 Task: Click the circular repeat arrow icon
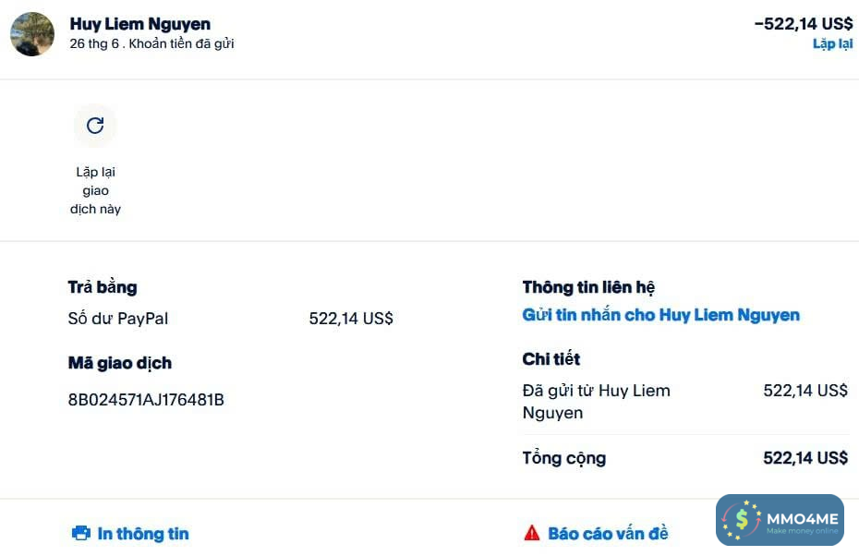[95, 126]
